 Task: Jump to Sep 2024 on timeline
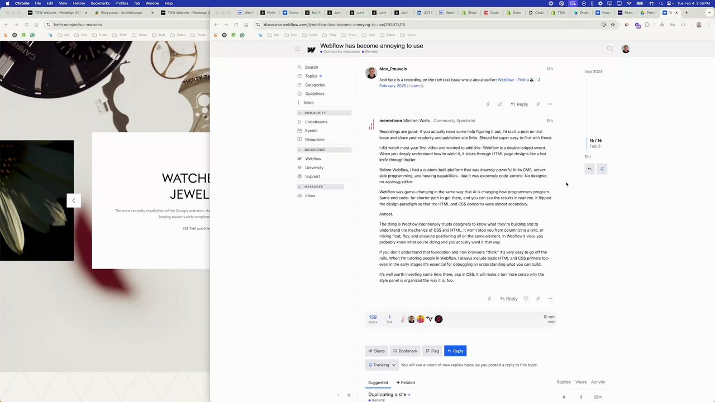coord(593,71)
